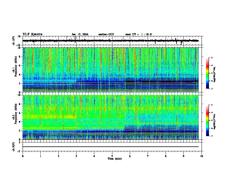Click time axis tick label 8

[166, 156]
